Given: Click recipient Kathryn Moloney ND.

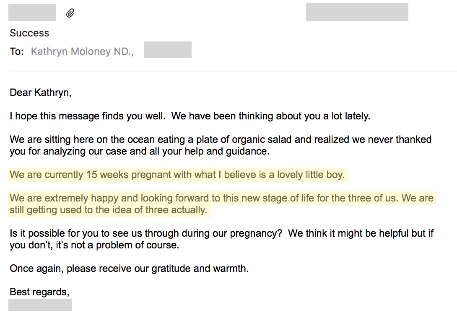Looking at the screenshot, I should pyautogui.click(x=82, y=52).
